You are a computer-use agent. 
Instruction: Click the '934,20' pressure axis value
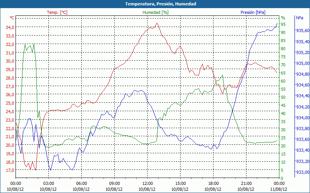coord(303,107)
